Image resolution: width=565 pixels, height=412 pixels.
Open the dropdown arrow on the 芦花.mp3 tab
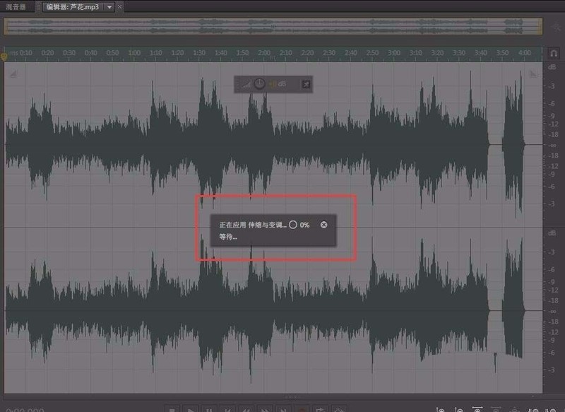tap(109, 7)
